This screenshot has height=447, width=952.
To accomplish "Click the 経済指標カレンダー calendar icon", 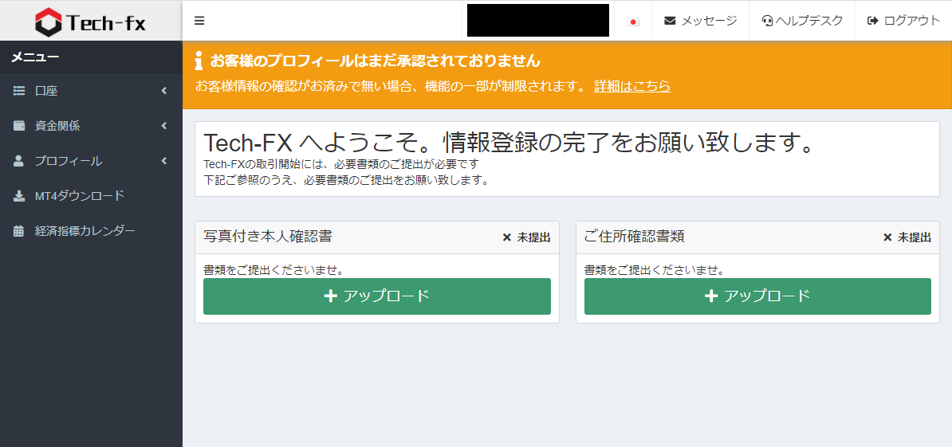I will (x=19, y=231).
